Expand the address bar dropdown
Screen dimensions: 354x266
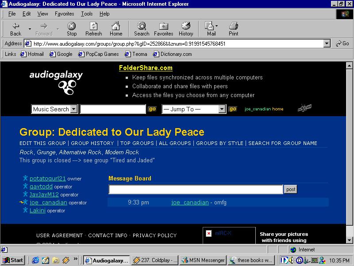[327, 43]
